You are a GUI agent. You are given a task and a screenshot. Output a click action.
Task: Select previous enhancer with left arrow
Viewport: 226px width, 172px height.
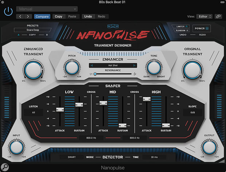click(91, 65)
